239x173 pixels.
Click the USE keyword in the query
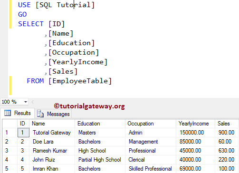[24, 5]
